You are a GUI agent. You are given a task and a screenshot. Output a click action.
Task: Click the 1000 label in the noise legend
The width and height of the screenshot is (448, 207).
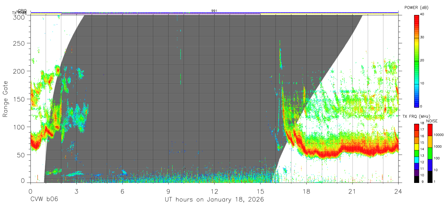[438, 146]
